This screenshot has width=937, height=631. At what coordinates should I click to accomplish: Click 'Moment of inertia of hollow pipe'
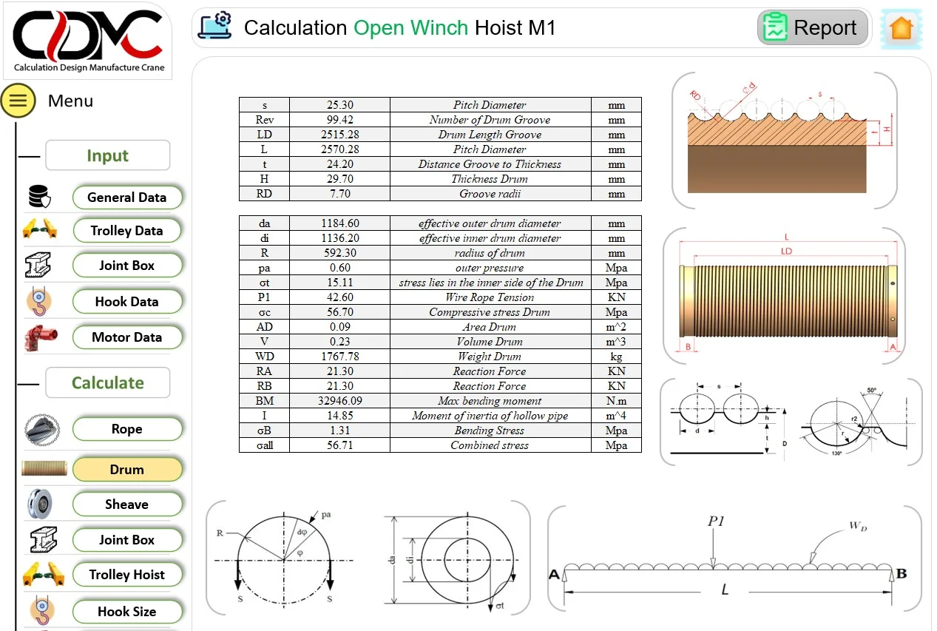(490, 416)
